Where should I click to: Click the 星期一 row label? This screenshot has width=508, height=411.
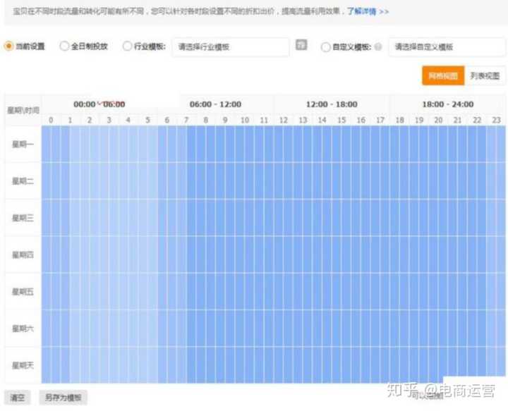[23, 145]
